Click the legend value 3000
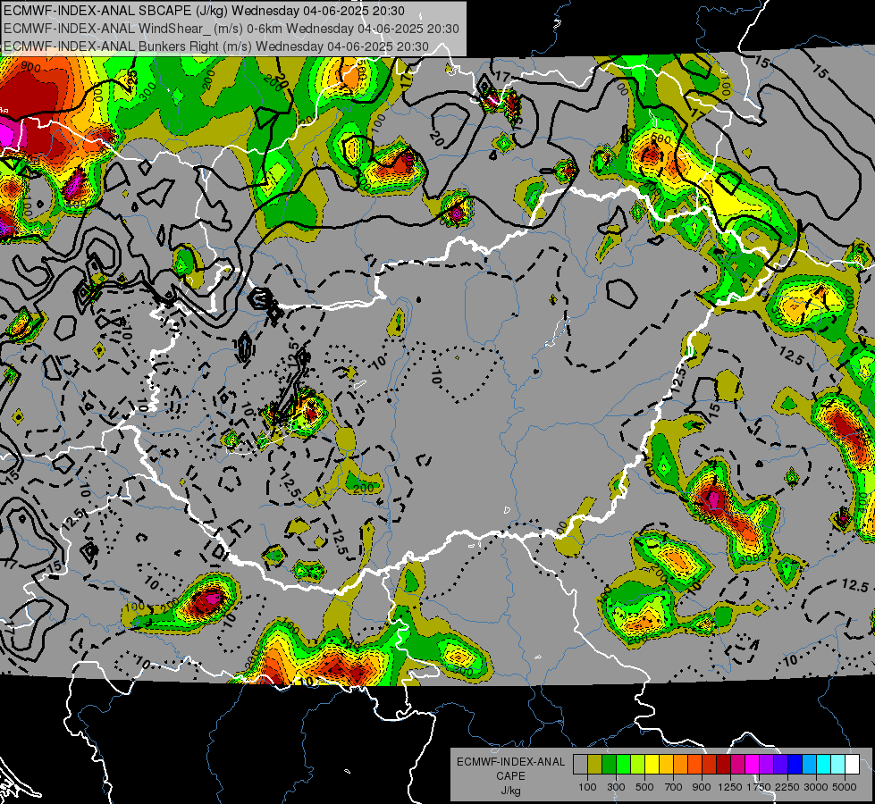This screenshot has height=804, width=875. click(x=816, y=787)
